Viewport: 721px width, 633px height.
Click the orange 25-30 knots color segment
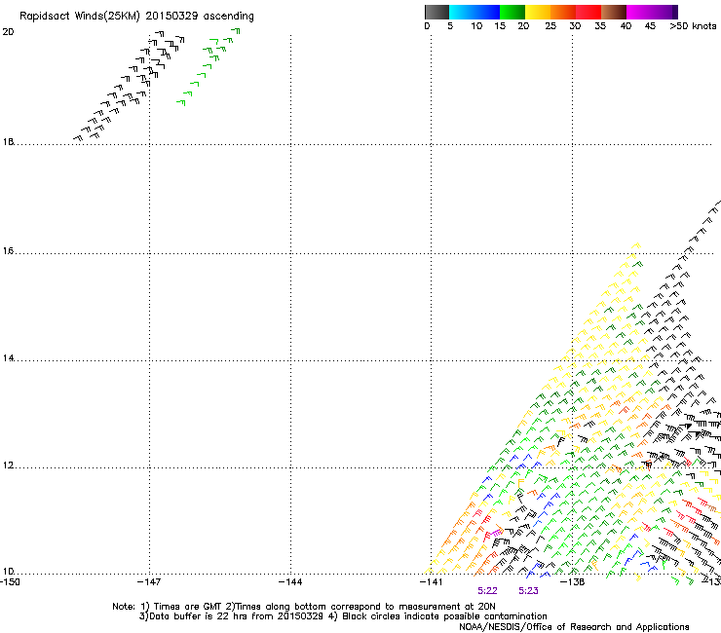pyautogui.click(x=563, y=12)
